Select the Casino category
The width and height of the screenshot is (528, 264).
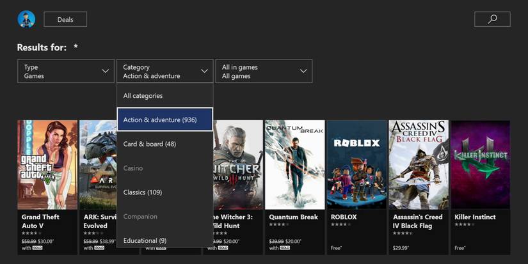click(x=165, y=168)
